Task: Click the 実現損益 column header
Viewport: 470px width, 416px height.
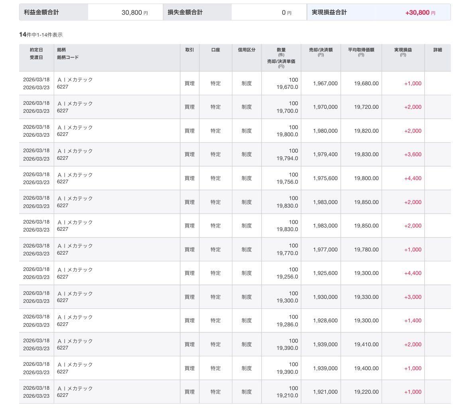Action: pyautogui.click(x=403, y=50)
